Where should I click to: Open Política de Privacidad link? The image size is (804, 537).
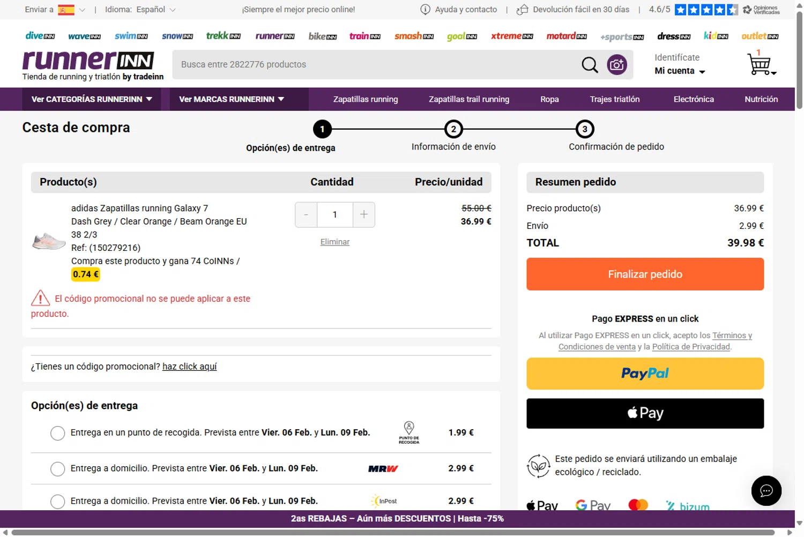point(691,347)
